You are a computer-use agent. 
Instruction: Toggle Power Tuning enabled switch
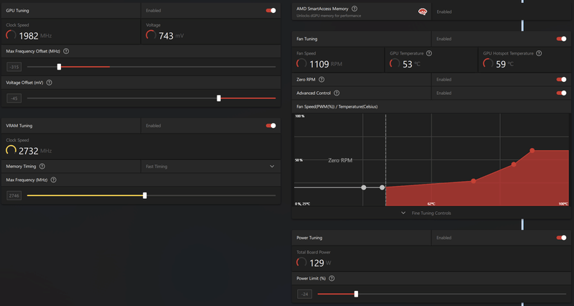coord(561,238)
